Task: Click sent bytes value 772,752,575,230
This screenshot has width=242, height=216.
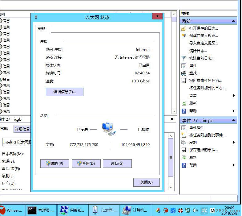Action: point(84,145)
